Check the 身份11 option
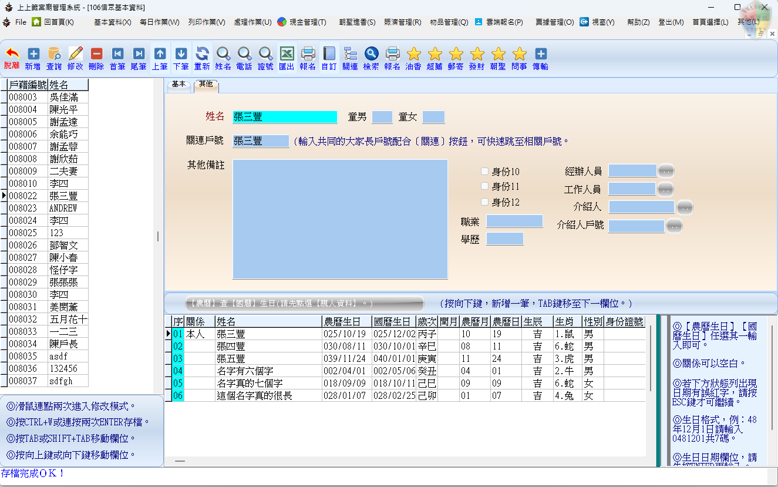Image resolution: width=778 pixels, height=487 pixels. tap(484, 186)
